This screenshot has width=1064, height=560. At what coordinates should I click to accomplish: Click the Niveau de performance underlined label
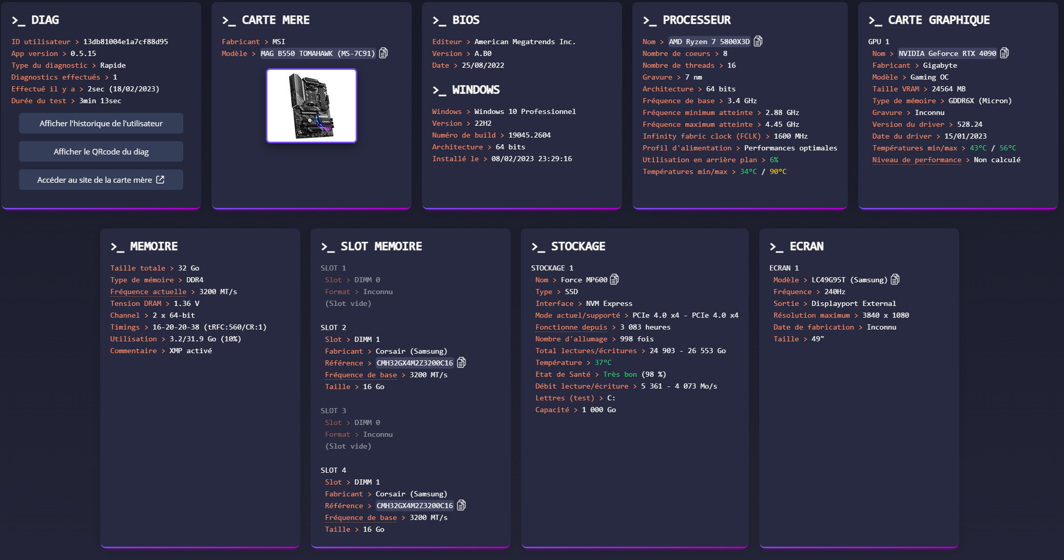[x=917, y=160]
